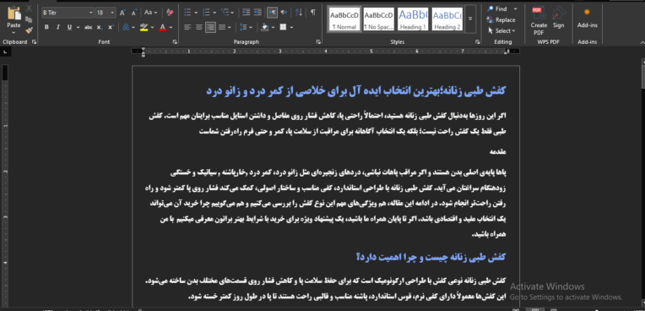Viewport: 645px width, 311px height.
Task: Click the blue document title heading
Action: (x=355, y=91)
